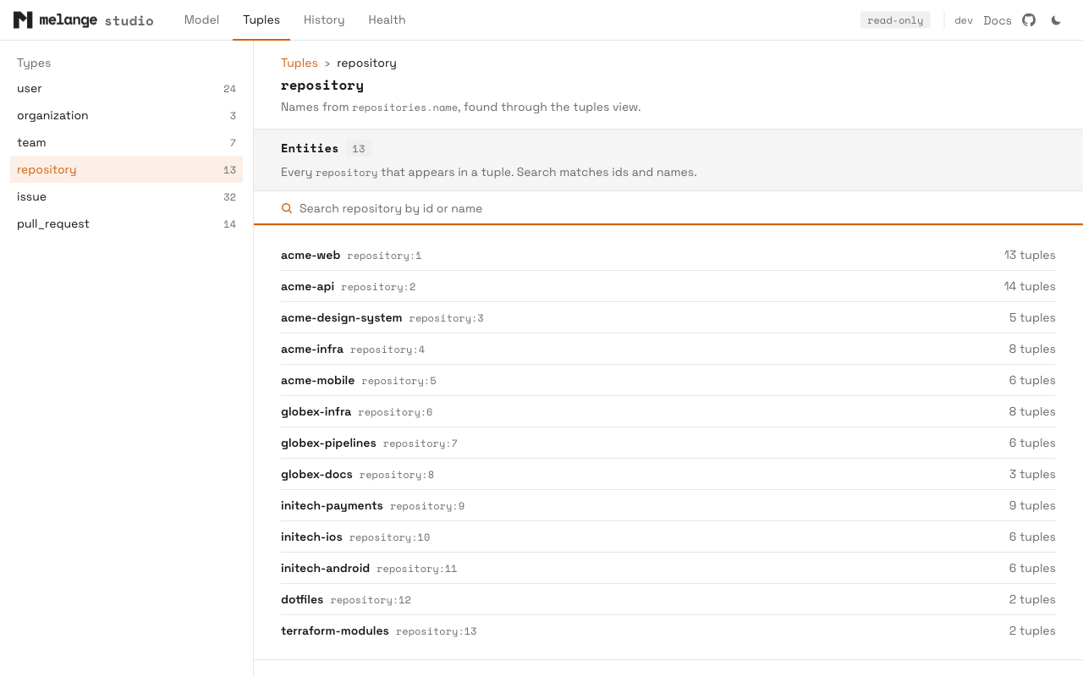Open the acme-infra entity

pos(668,349)
